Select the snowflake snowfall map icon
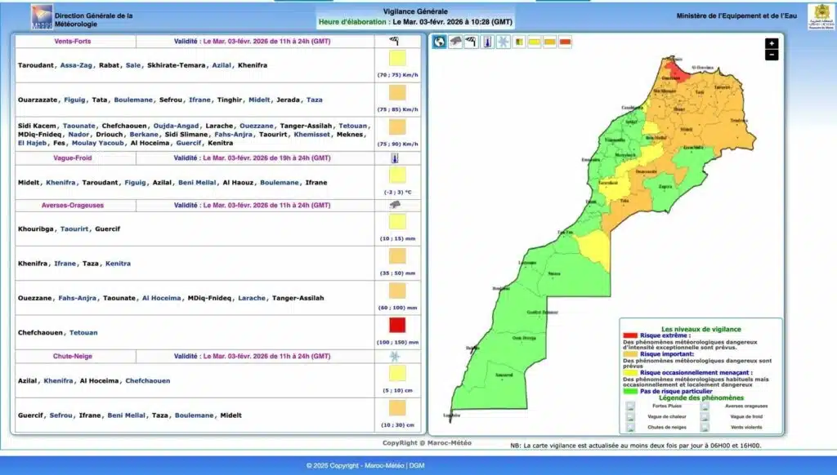 coord(503,42)
